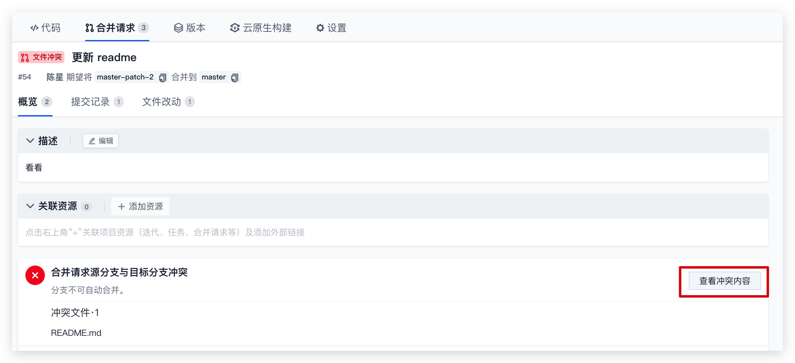This screenshot has width=795, height=363.
Task: Open the README.md conflict file
Action: click(76, 333)
